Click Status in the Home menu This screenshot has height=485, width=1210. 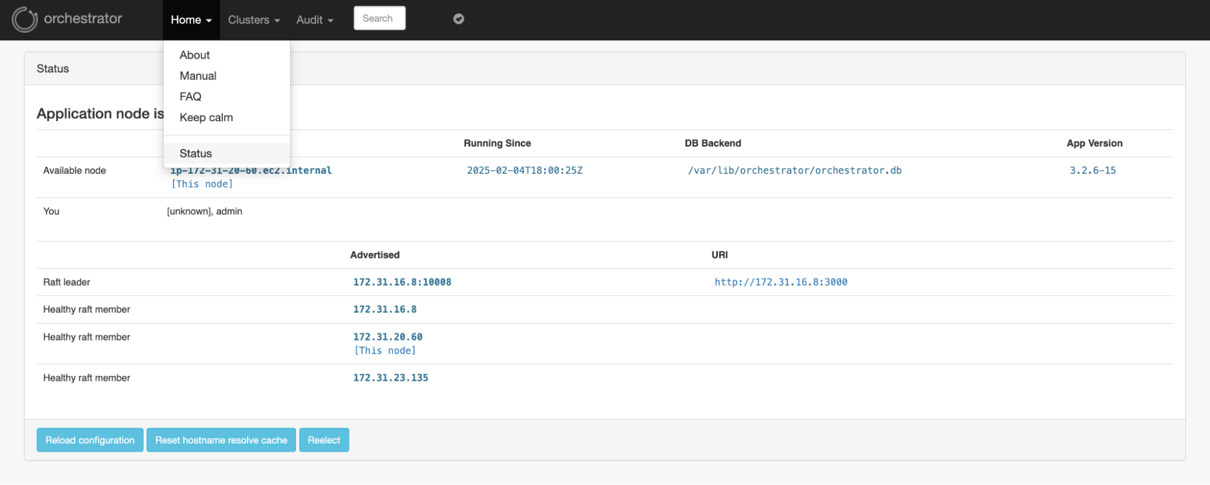click(196, 154)
